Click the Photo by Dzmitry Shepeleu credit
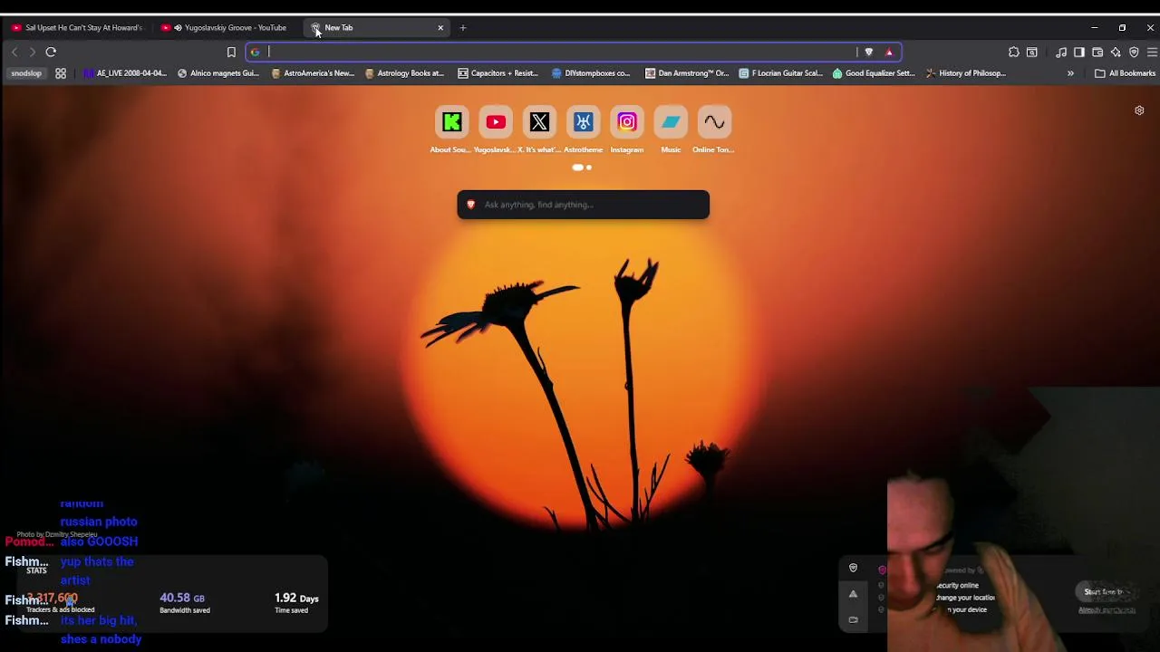This screenshot has height=652, width=1160. pos(57,534)
